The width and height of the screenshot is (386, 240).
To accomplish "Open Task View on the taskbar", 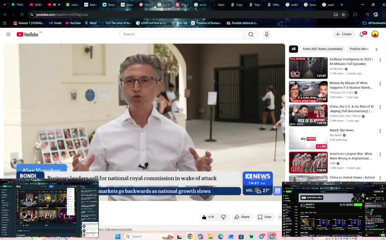I will point(179,237).
